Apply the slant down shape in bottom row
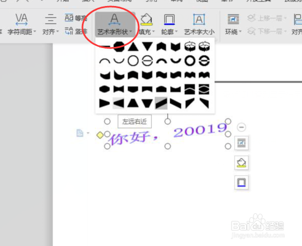Screen dimensions: 302x246 (x=176, y=104)
